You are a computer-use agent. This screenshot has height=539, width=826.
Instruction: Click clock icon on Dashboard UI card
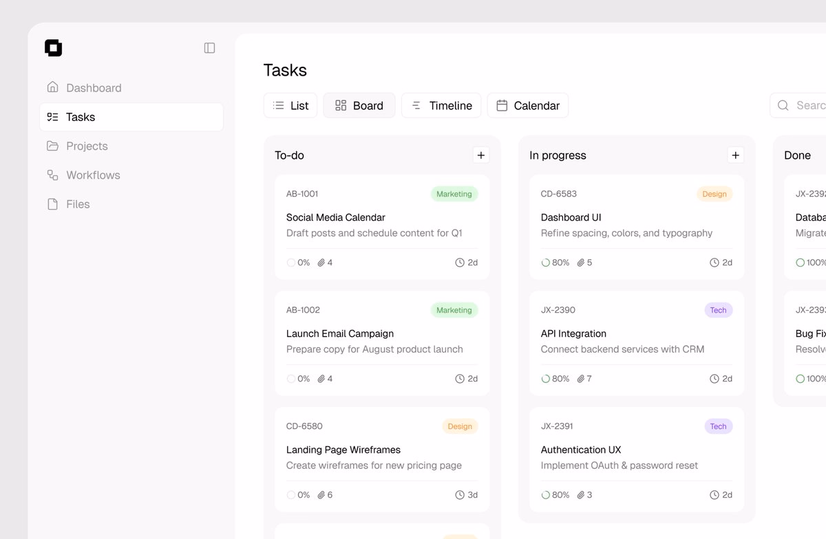(714, 263)
